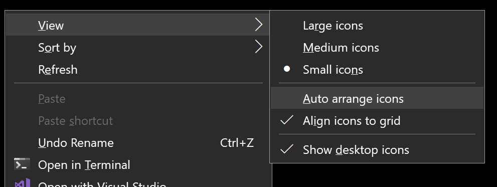497x187 pixels.
Task: Enable Auto arrange icons
Action: (x=377, y=98)
